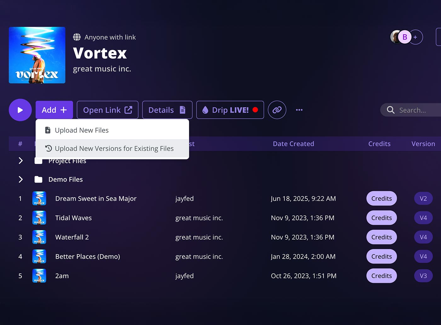Select track title Tidal Waves

pyautogui.click(x=73, y=218)
